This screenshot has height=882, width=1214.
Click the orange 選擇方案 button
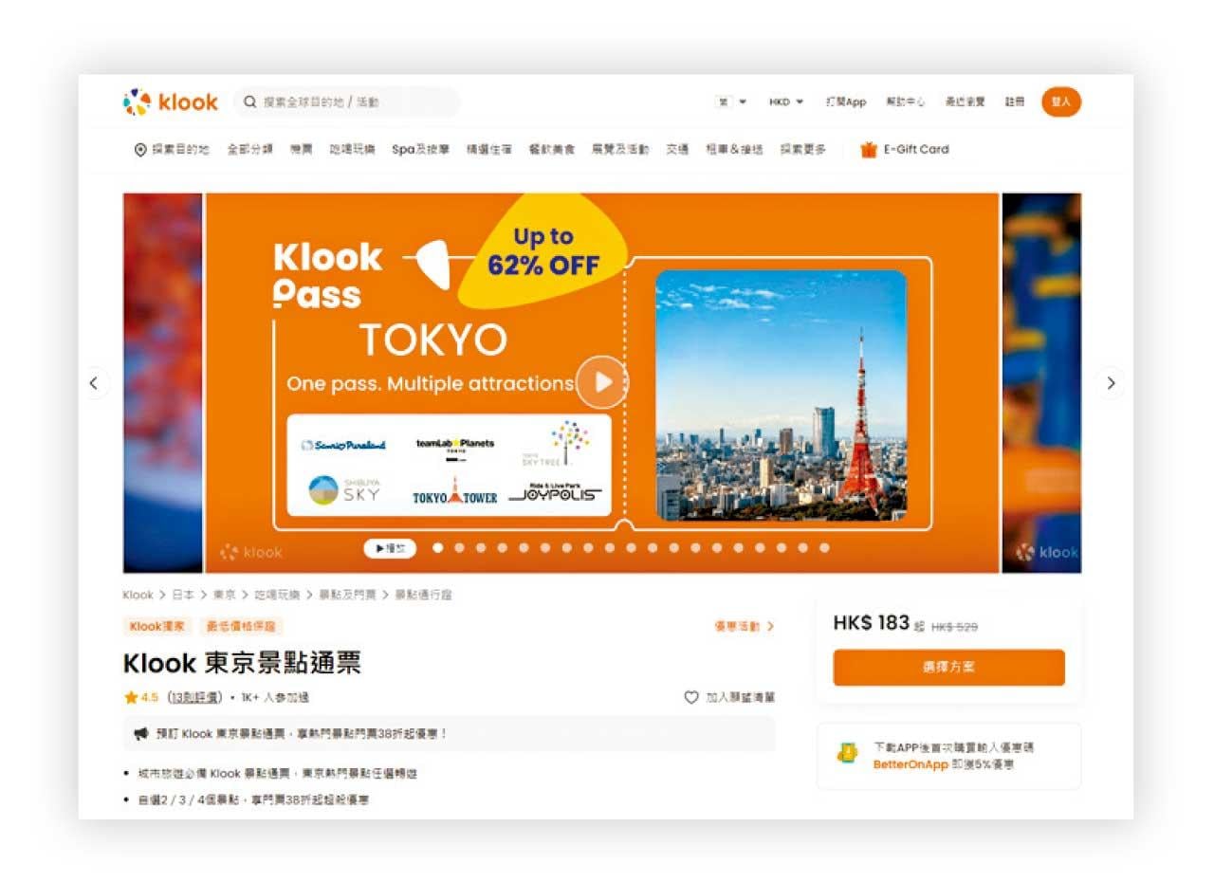(948, 667)
